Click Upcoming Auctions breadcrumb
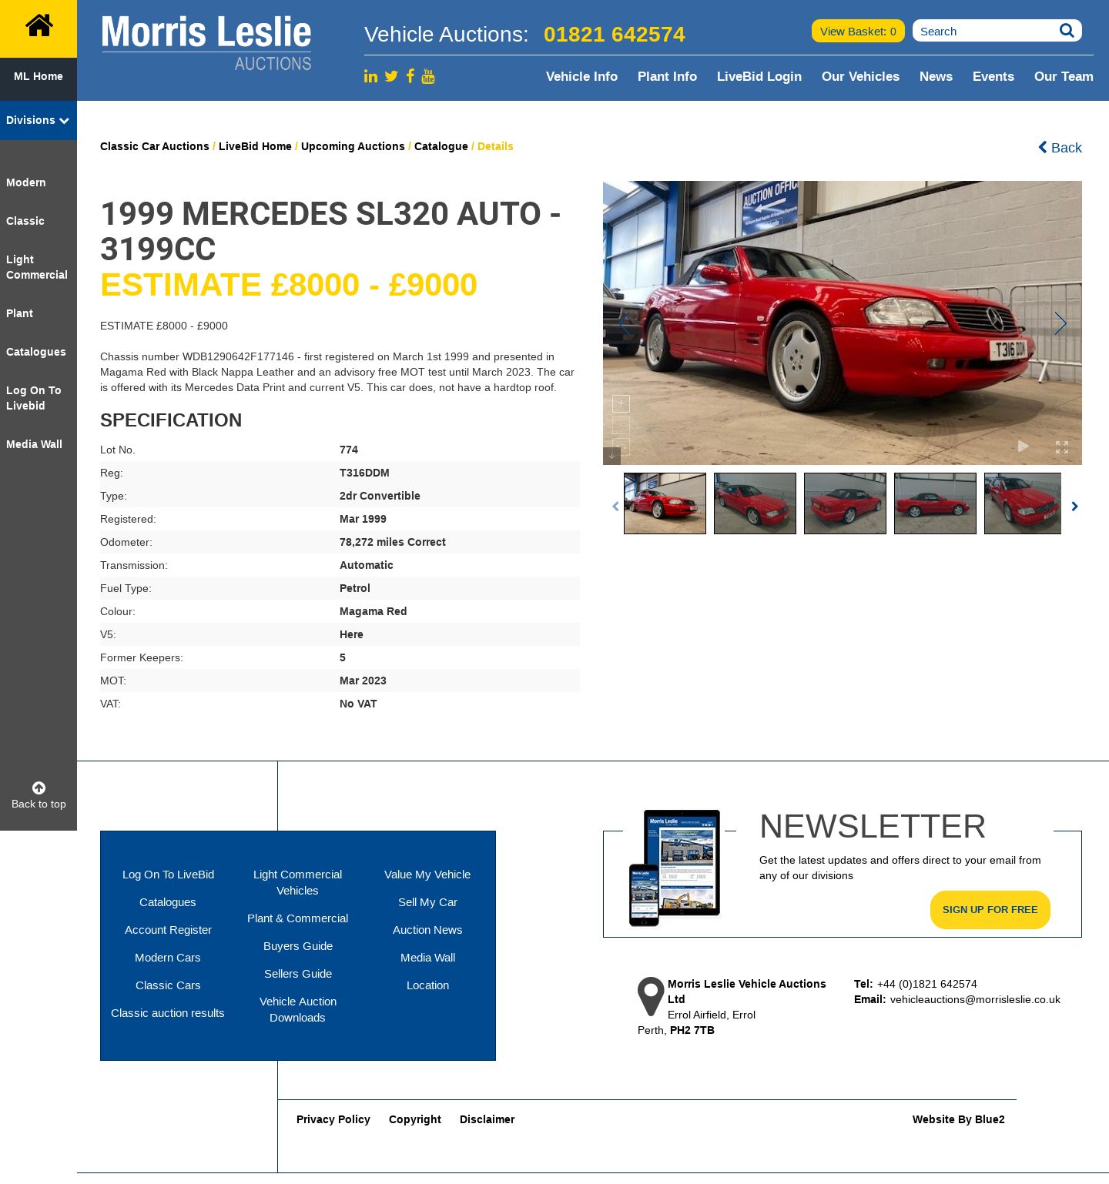The image size is (1109, 1184). click(353, 146)
